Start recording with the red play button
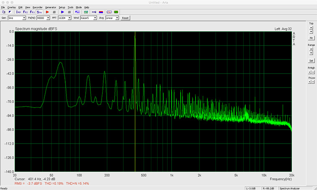The image size is (317, 190). pyautogui.click(x=47, y=12)
